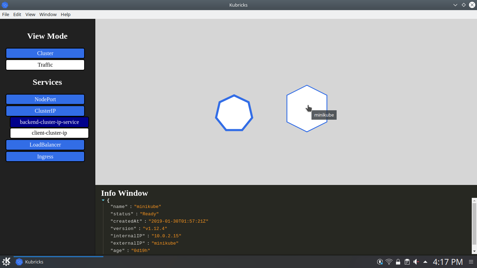Open the panel hamburger settings icon

click(x=471, y=262)
